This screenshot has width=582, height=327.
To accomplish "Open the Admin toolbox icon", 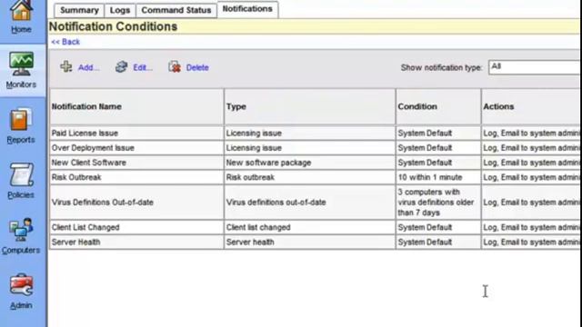I will click(21, 285).
